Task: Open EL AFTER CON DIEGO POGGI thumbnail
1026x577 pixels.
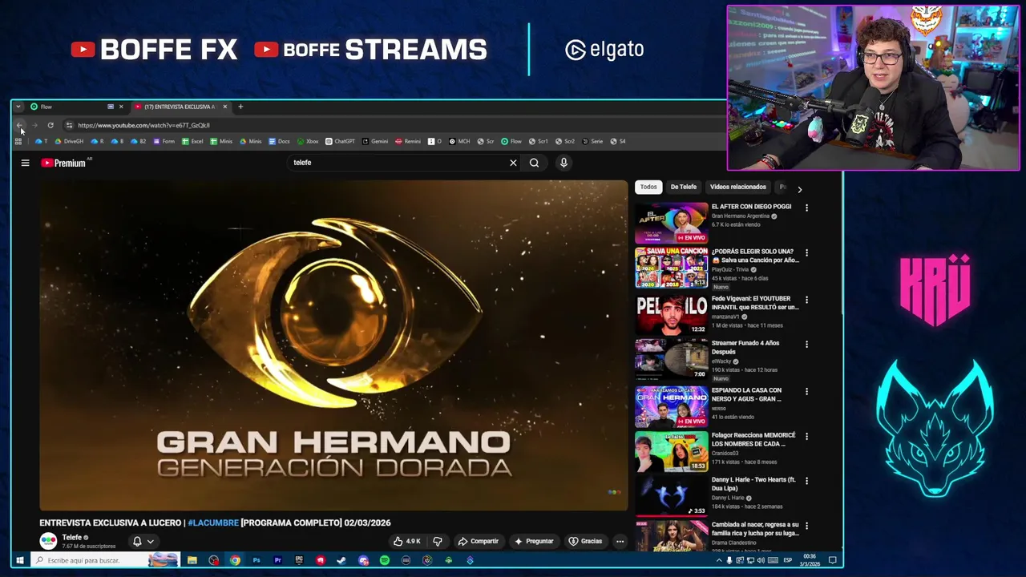Action: tap(672, 224)
